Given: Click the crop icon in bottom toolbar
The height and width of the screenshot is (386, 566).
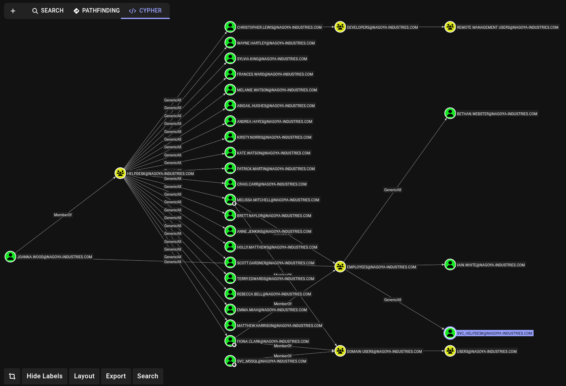Looking at the screenshot, I should 12,376.
